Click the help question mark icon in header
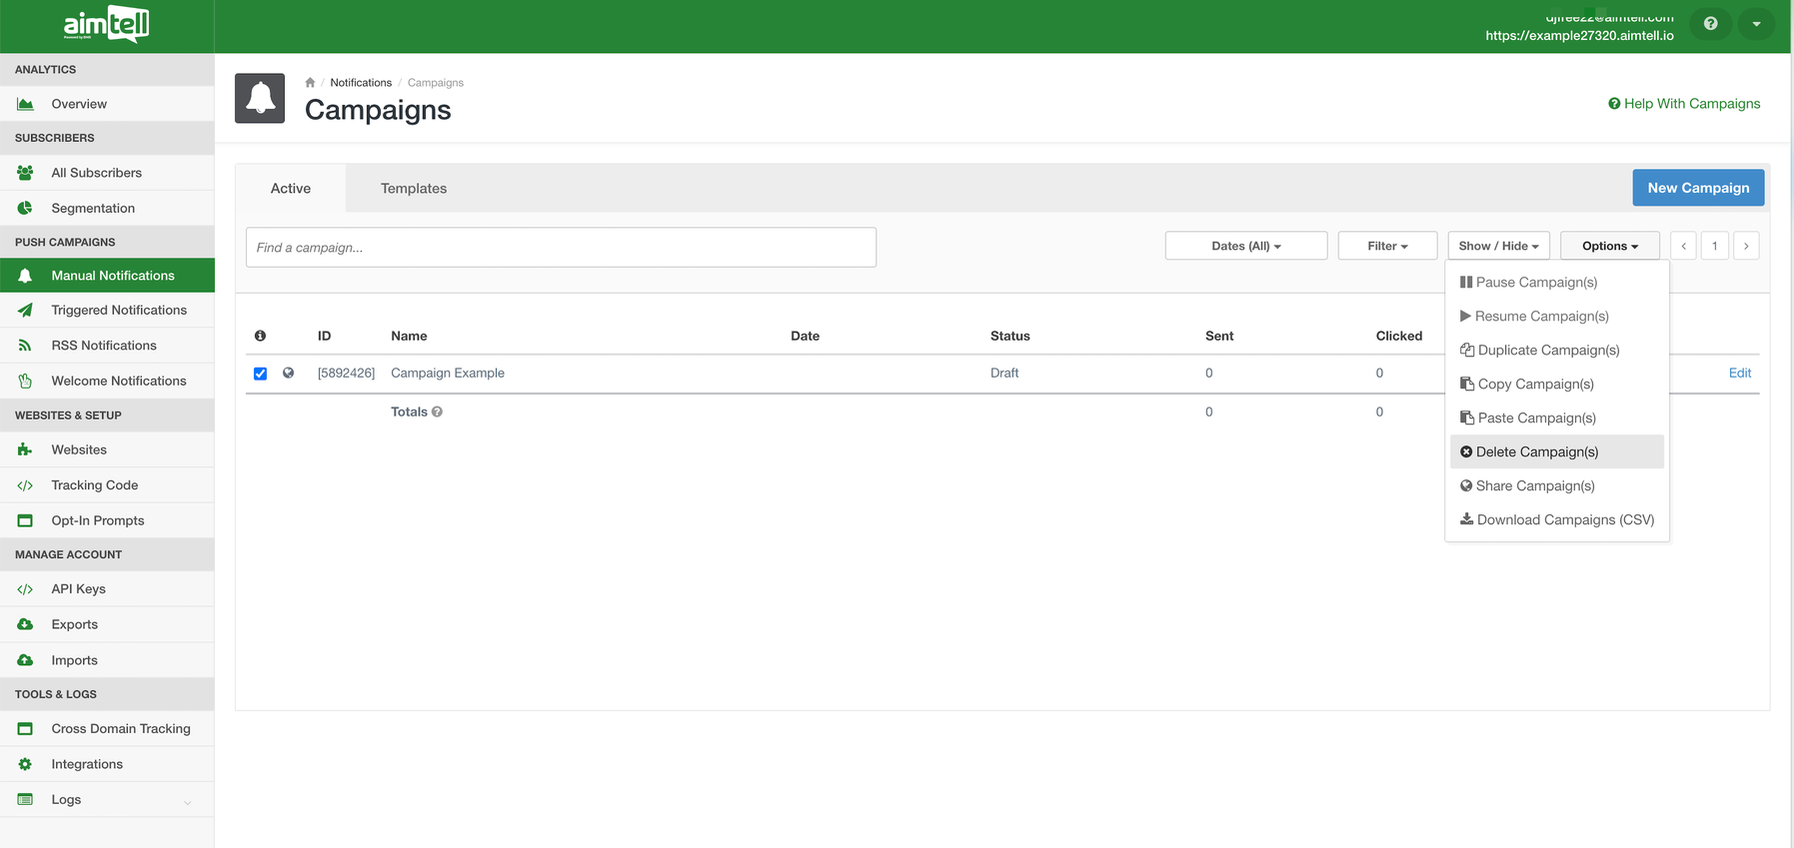Image resolution: width=1794 pixels, height=848 pixels. click(1710, 24)
